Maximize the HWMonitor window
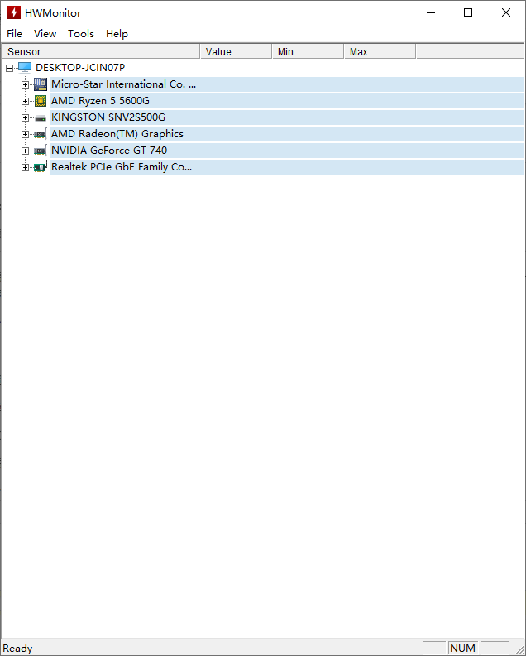The image size is (526, 656). point(468,12)
